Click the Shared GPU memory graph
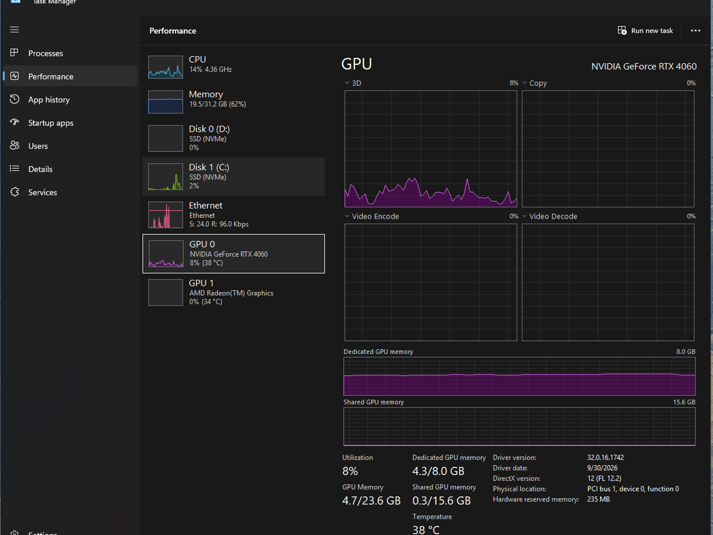The image size is (713, 535). point(519,427)
